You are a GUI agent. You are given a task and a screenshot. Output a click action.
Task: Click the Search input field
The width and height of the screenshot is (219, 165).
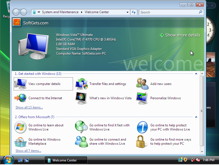pyautogui.click(x=169, y=12)
